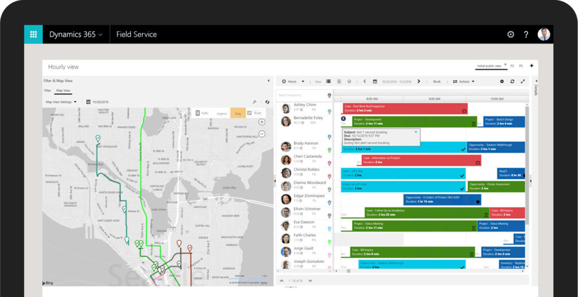Click the schedule vertical scrollbar
Image resolution: width=578 pixels, height=297 pixels.
[x=527, y=165]
